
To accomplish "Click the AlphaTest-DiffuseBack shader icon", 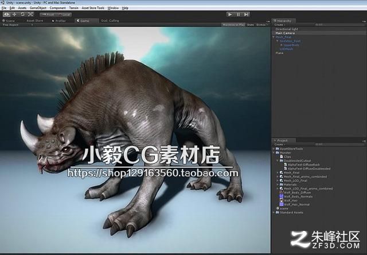I will point(286,164).
